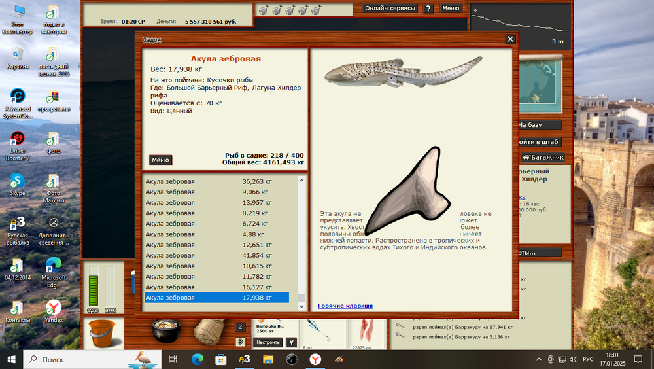Open the cooking pot with food

[x=165, y=332]
